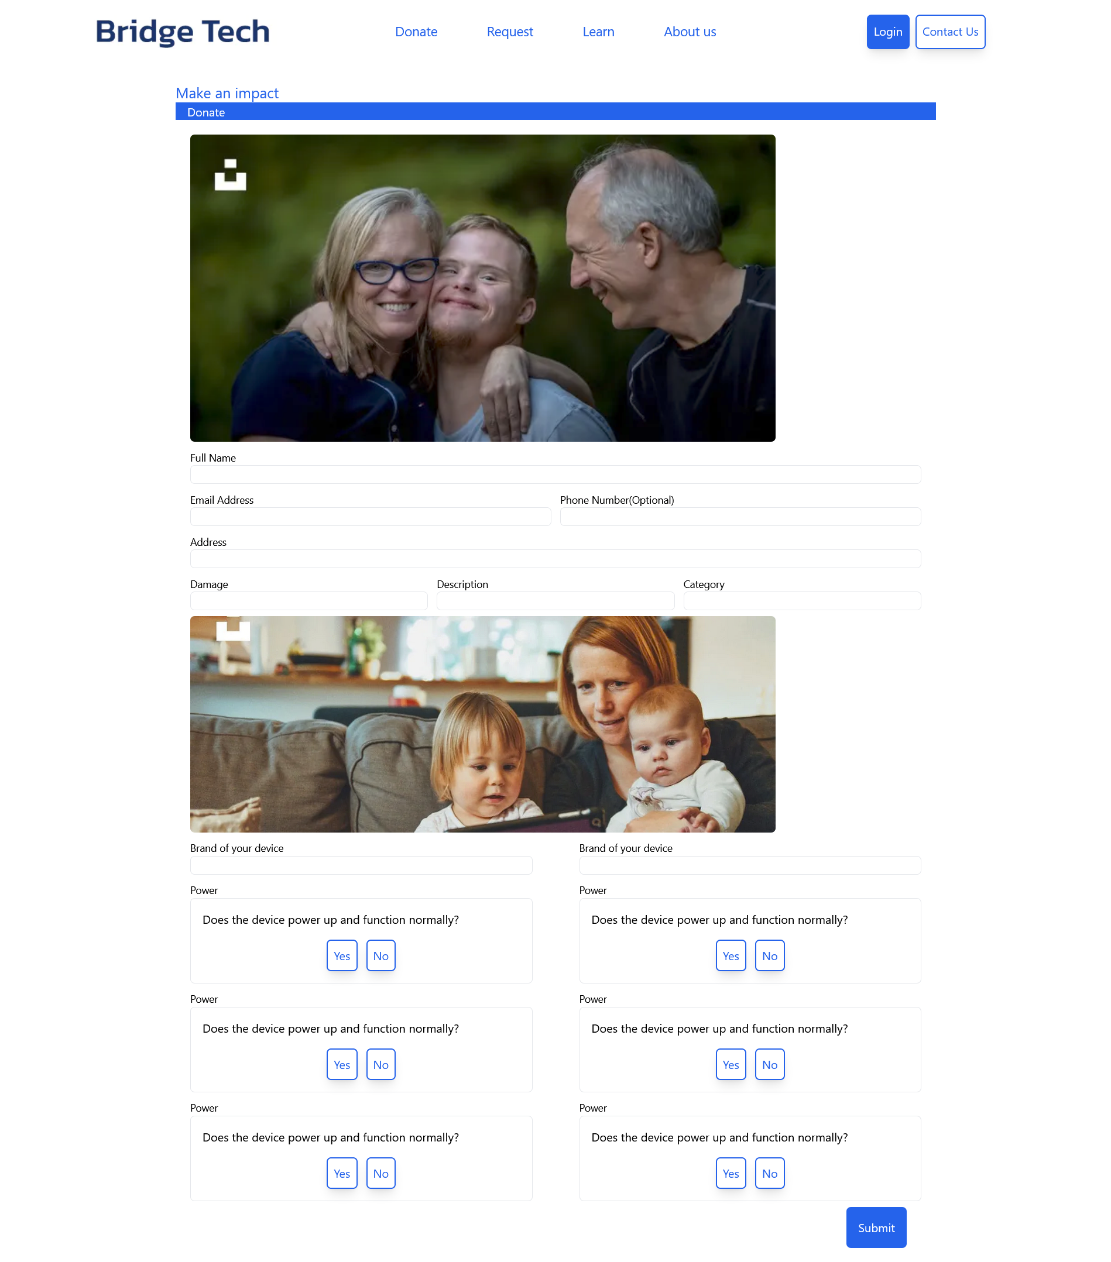The width and height of the screenshot is (1111, 1262).
Task: Choose No in second right Power question
Action: point(770,1064)
